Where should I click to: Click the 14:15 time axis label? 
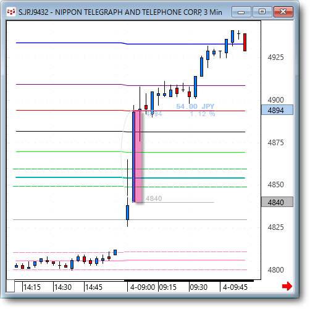point(32,287)
